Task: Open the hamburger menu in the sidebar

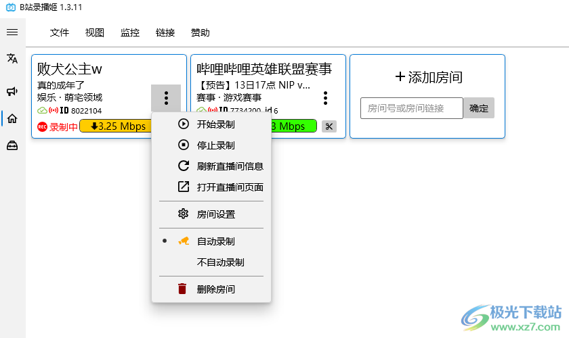Action: click(12, 32)
